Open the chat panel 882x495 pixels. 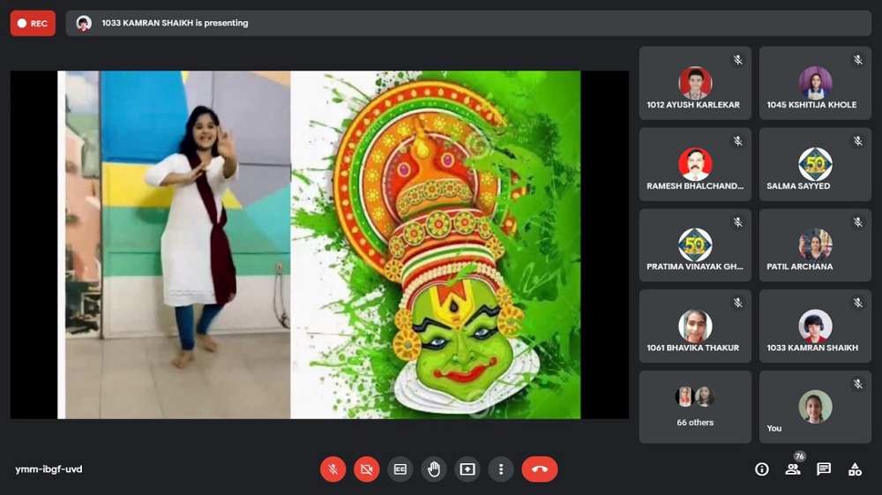point(824,469)
